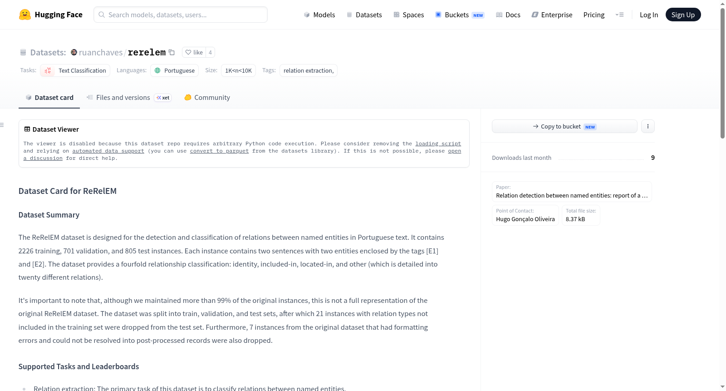Expand the more navigation options menu

pos(619,15)
